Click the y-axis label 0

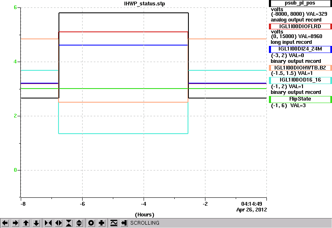pos(15,170)
